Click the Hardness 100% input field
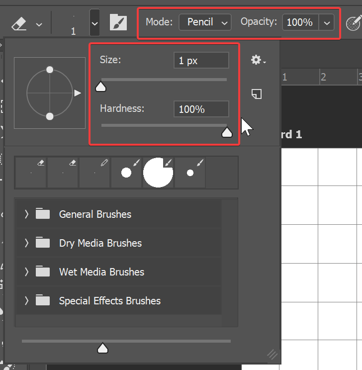 tap(201, 109)
